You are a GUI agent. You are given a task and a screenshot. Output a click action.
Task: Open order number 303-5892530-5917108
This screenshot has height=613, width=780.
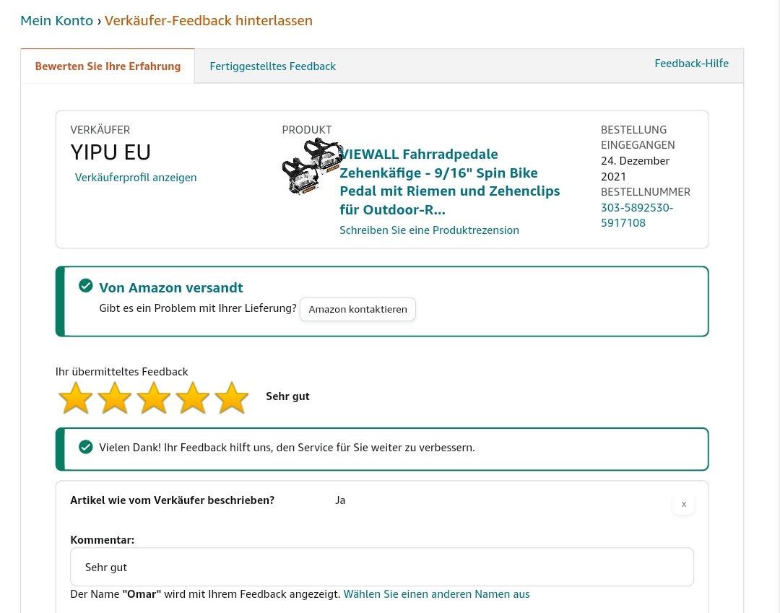pyautogui.click(x=636, y=215)
